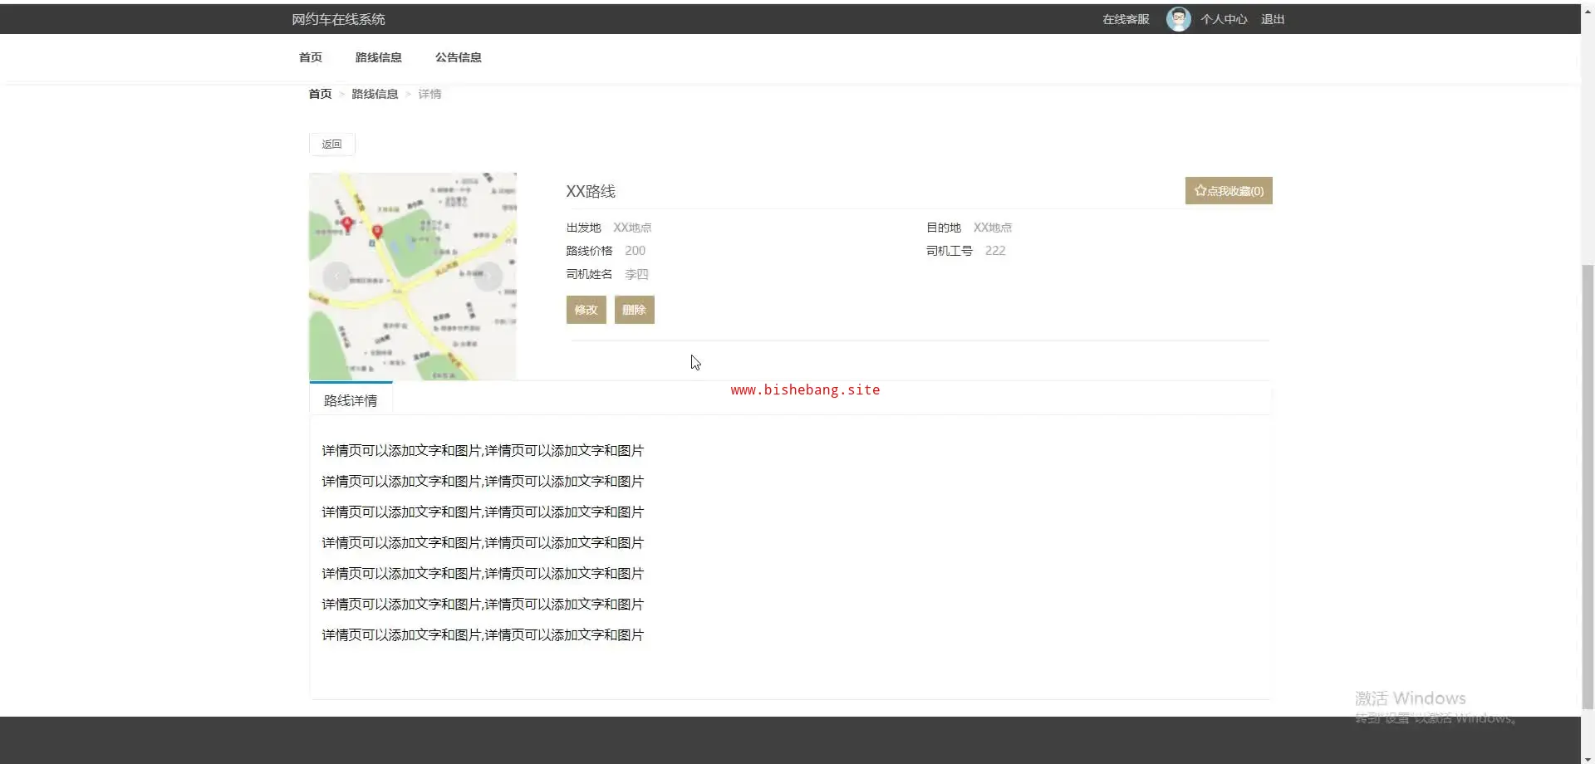The image size is (1595, 764).
Task: Open 在线客服 in the top bar
Action: [x=1126, y=19]
